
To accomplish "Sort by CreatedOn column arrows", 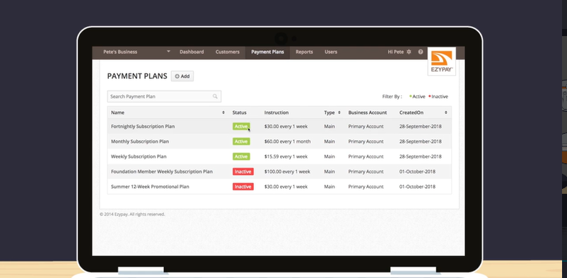I will click(x=446, y=112).
